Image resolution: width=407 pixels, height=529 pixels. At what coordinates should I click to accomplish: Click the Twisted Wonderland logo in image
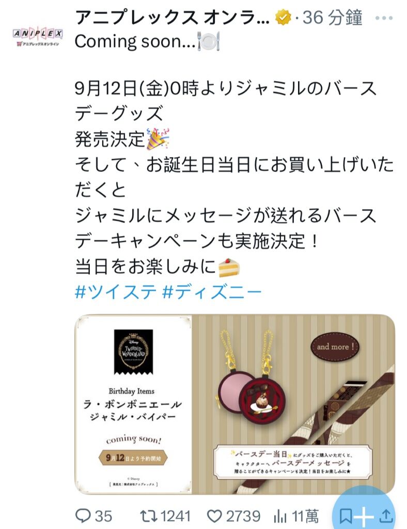134,351
